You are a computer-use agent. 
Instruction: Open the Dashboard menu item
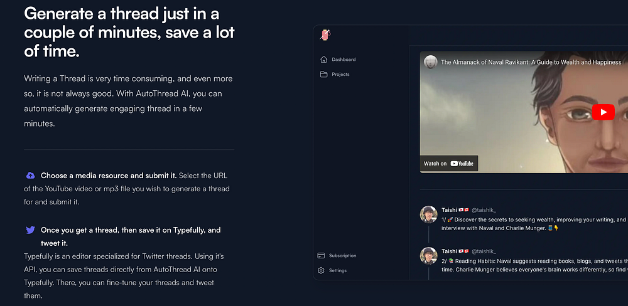338,59
